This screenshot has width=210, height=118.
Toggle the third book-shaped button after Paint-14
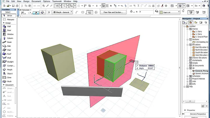point(204,12)
